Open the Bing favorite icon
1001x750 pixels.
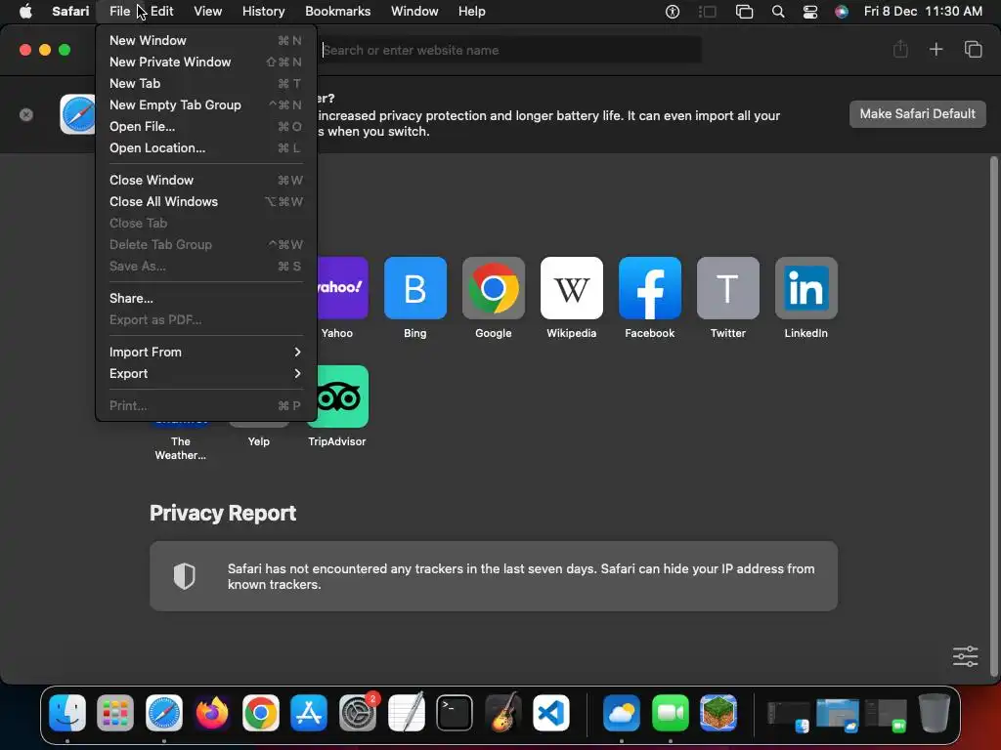414,288
